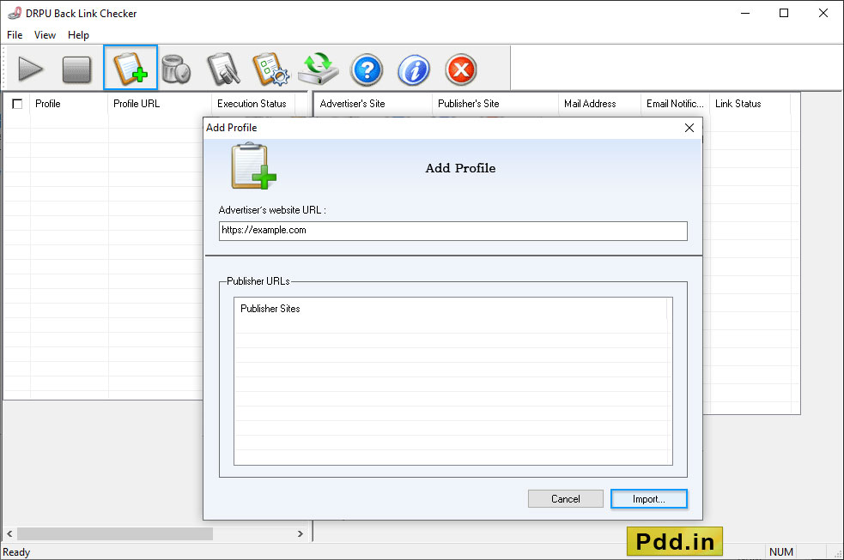844x560 pixels.
Task: Delete profile via trash can toolbar icon
Action: pyautogui.click(x=176, y=69)
